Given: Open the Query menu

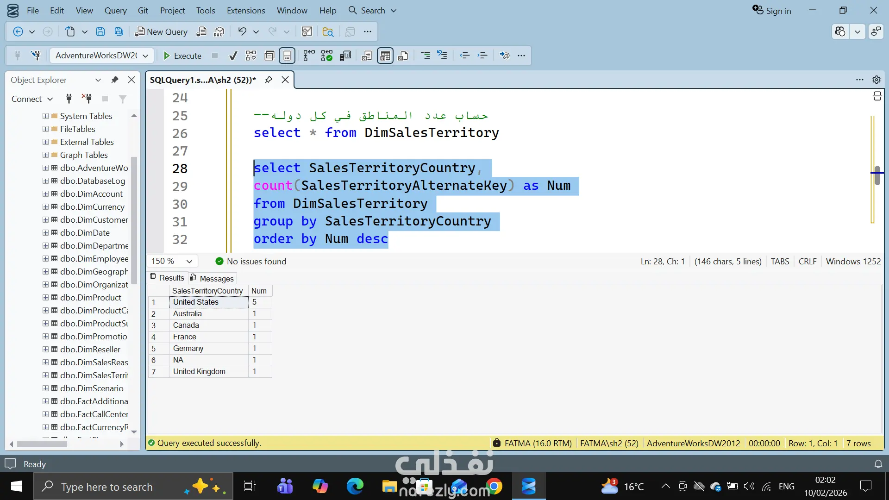Looking at the screenshot, I should (x=115, y=10).
